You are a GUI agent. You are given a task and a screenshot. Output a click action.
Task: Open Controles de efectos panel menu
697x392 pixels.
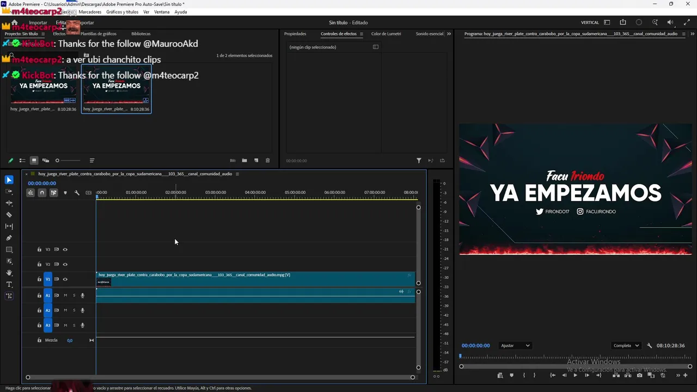(361, 34)
